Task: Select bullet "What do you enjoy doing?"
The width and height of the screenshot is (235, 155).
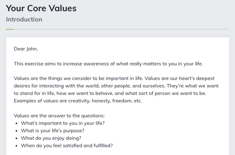Action: (x=51, y=138)
